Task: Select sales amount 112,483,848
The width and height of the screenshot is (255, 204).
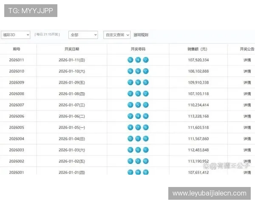Action: 198,150
